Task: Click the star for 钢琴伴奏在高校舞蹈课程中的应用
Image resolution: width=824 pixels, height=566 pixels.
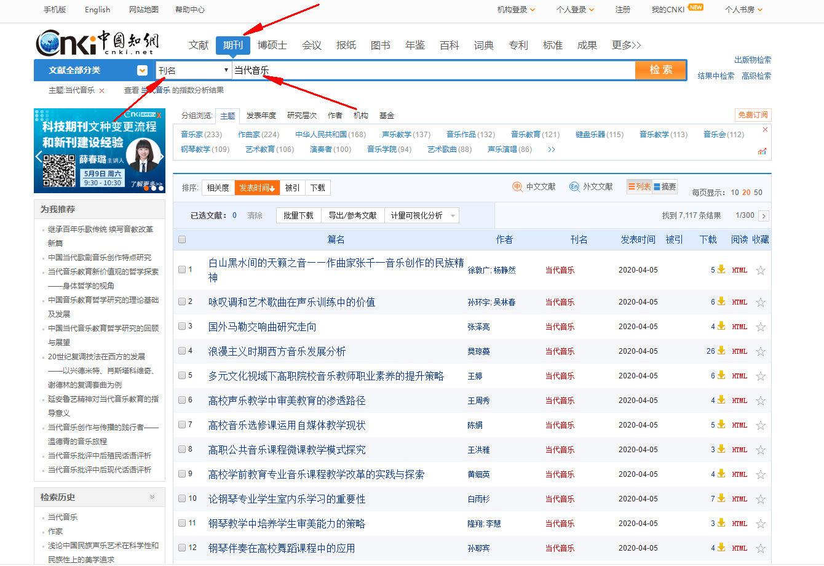Action: (761, 548)
